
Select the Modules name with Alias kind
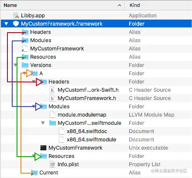(x=41, y=40)
